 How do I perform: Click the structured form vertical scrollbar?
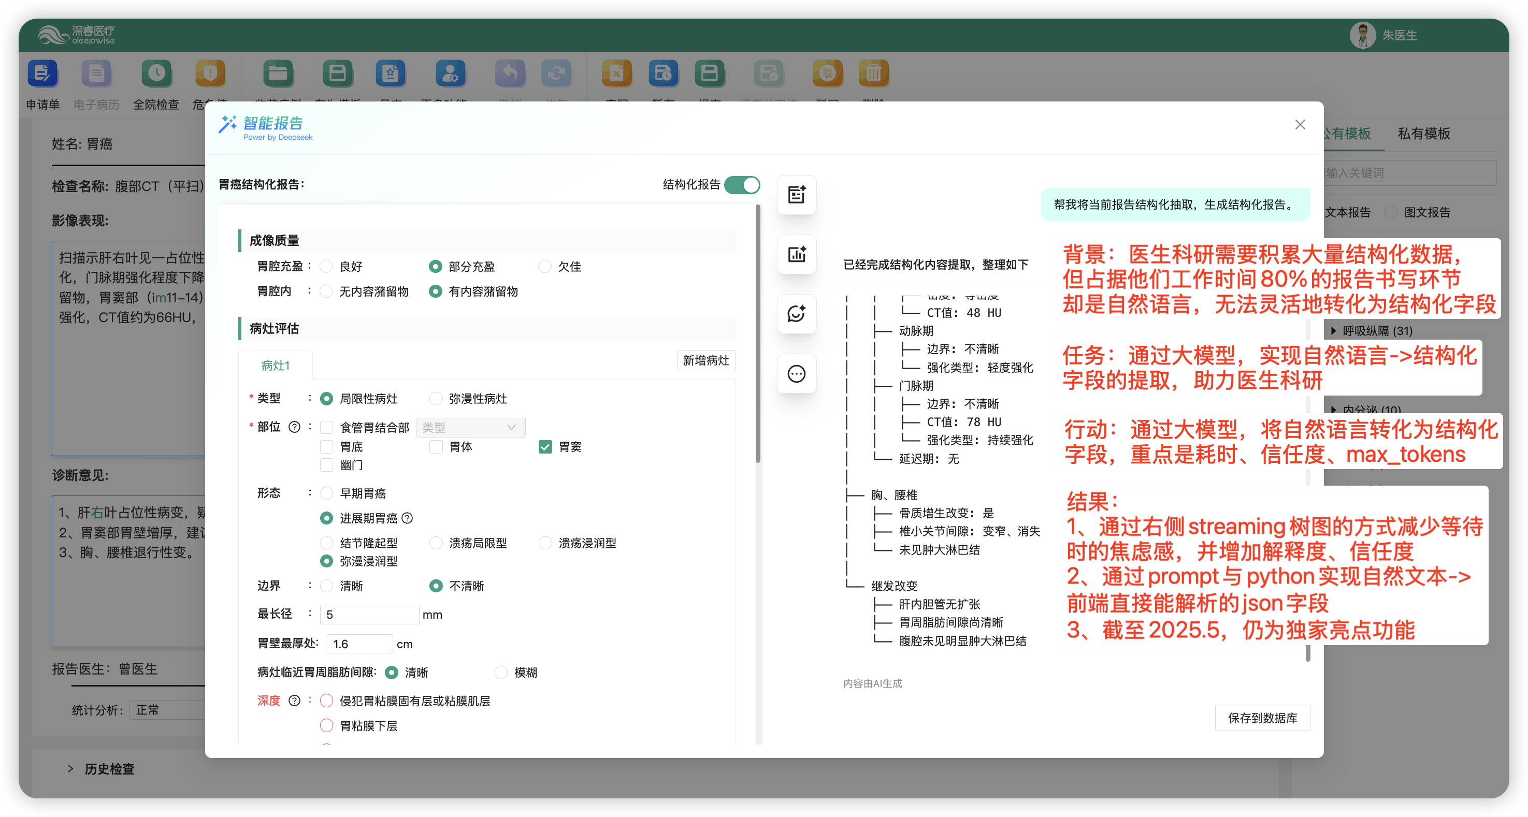pyautogui.click(x=757, y=334)
